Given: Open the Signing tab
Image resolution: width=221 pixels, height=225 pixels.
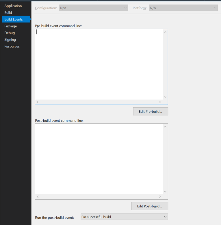Looking at the screenshot, I should (x=10, y=40).
